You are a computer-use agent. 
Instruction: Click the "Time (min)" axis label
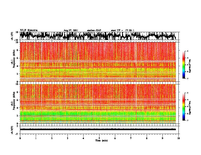102,141
